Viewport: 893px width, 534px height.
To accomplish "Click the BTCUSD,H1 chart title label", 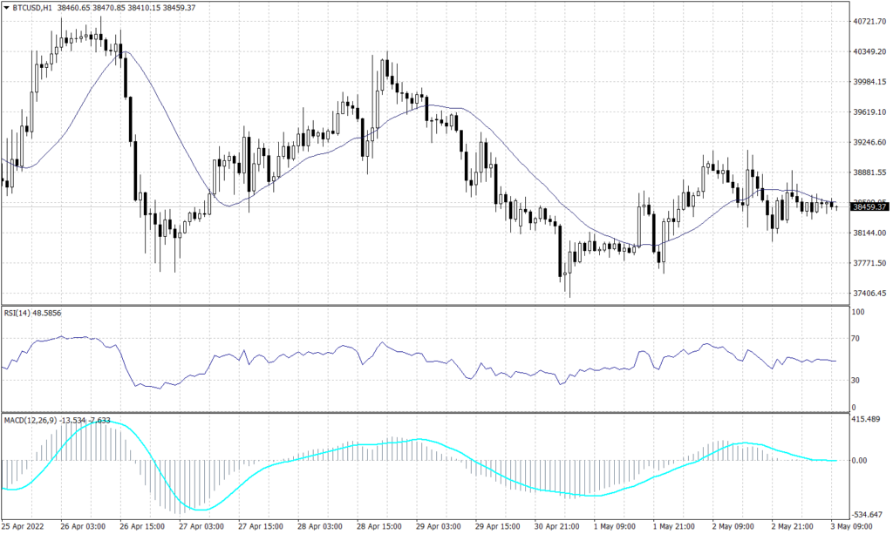I will [33, 8].
